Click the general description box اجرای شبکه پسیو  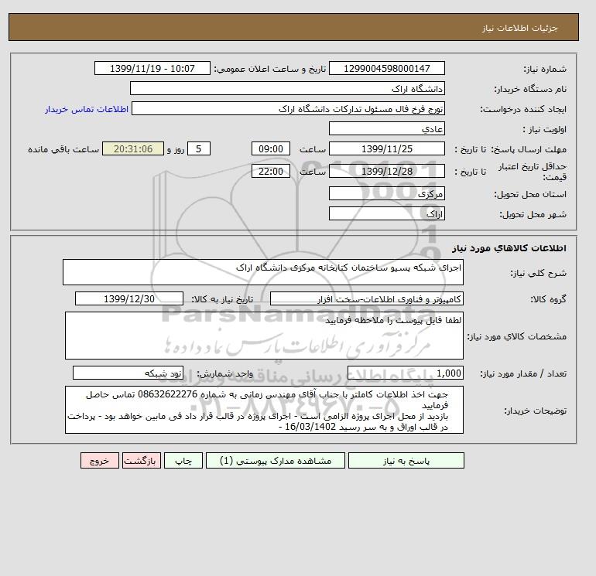click(263, 272)
